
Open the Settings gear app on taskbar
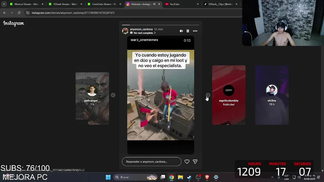pyautogui.click(x=216, y=177)
